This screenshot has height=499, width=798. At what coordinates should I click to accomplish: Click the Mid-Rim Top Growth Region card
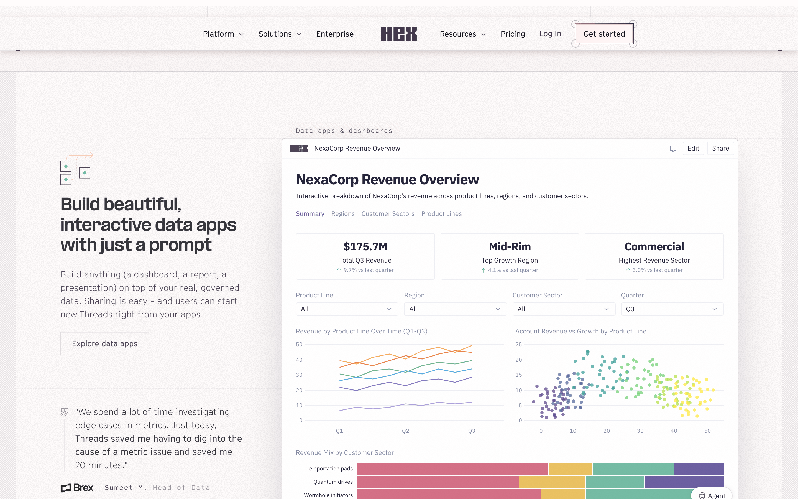point(510,256)
